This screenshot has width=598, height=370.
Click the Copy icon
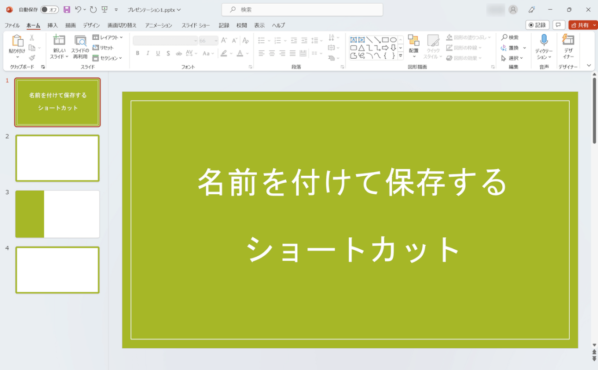[x=32, y=48]
